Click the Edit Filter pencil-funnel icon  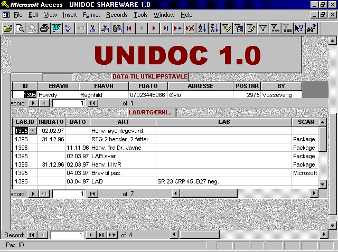[250, 28]
